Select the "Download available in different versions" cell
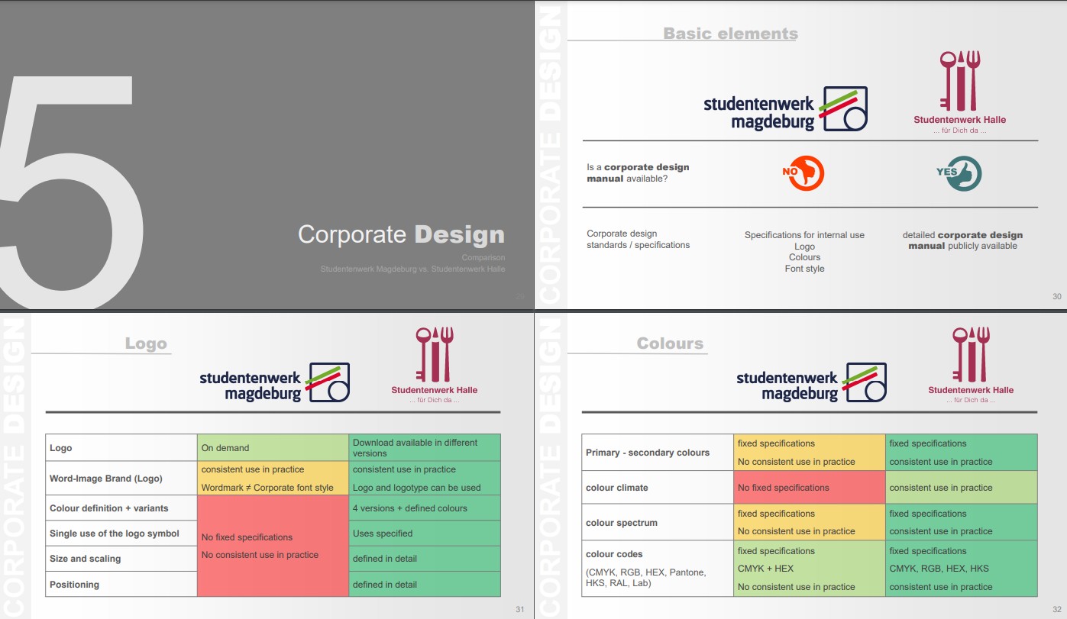The width and height of the screenshot is (1067, 619). pyautogui.click(x=425, y=448)
